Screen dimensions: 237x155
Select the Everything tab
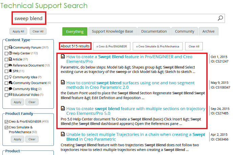pyautogui.click(x=75, y=31)
